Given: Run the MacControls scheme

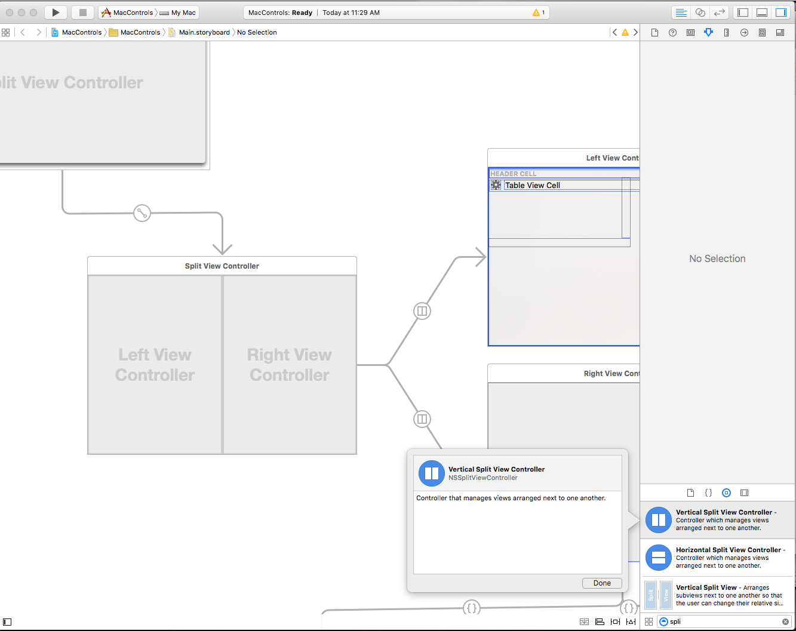Looking at the screenshot, I should tap(56, 12).
